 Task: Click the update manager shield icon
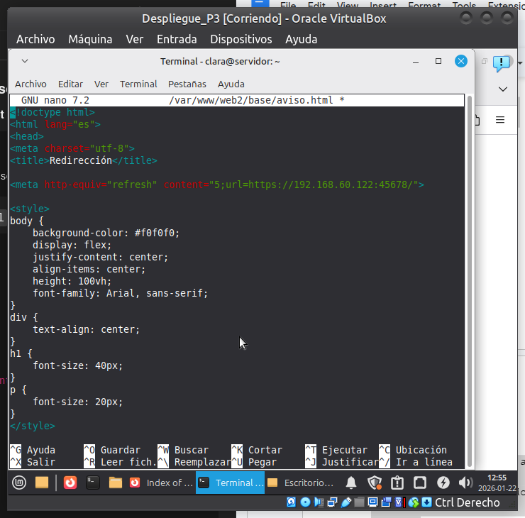[x=375, y=483]
